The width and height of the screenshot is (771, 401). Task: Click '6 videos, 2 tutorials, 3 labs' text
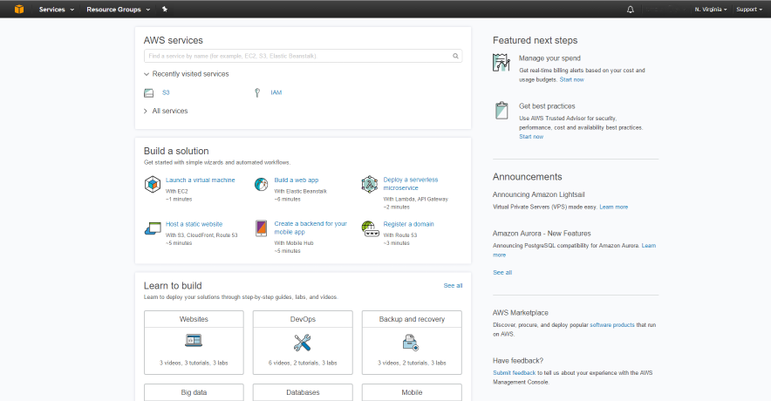(303, 363)
